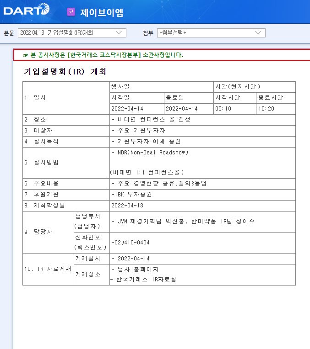Click the 주요 경영현황 공유 cell
This screenshot has height=349, width=310.
(202, 184)
